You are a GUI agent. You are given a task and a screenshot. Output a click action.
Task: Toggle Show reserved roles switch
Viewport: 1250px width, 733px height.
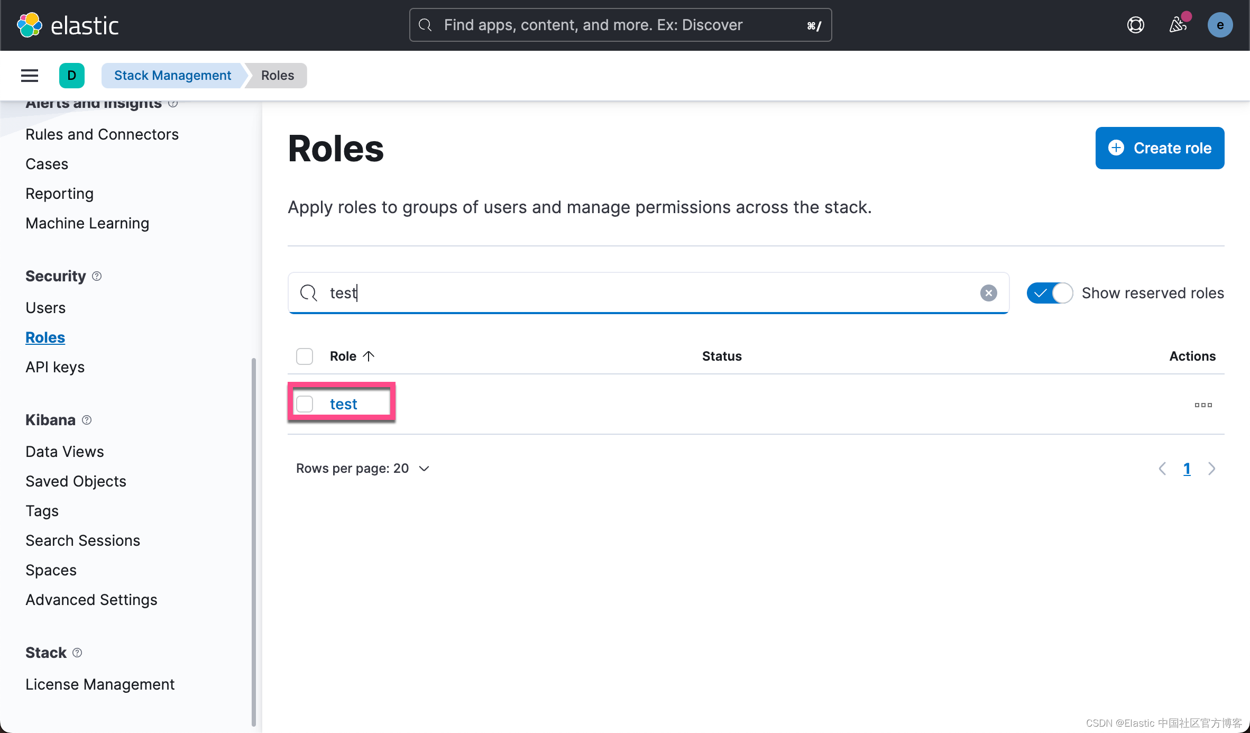[1050, 293]
